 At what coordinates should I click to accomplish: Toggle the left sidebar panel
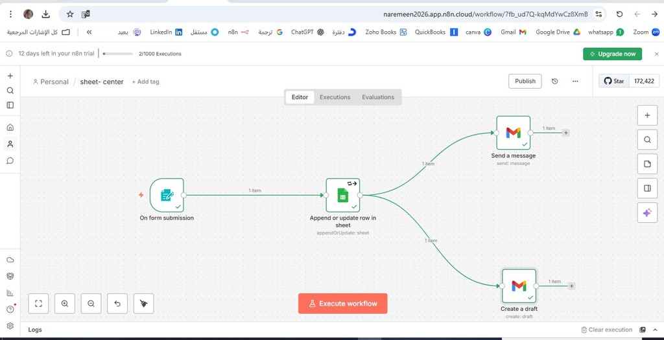10,105
